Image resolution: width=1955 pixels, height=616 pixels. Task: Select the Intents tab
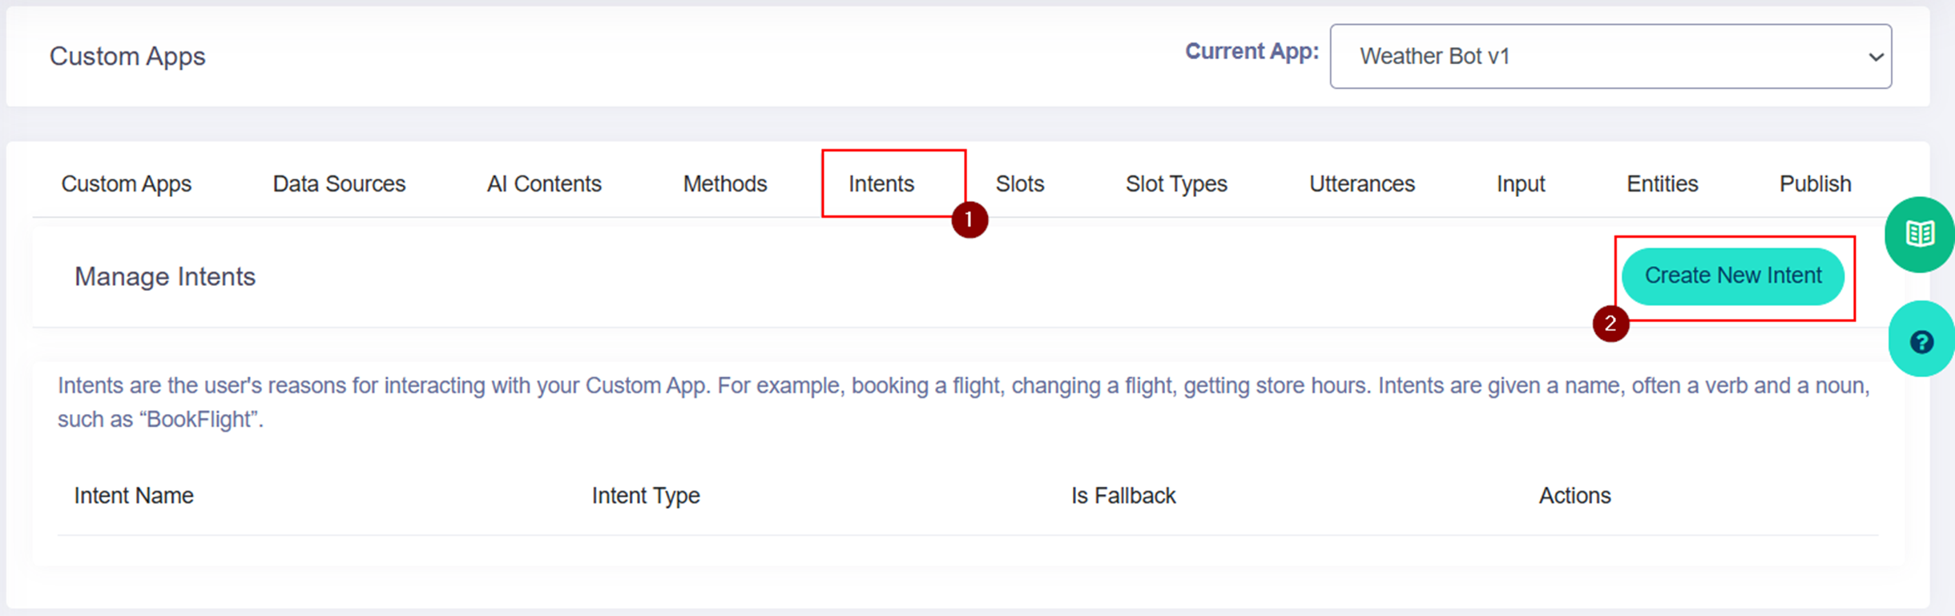(881, 184)
